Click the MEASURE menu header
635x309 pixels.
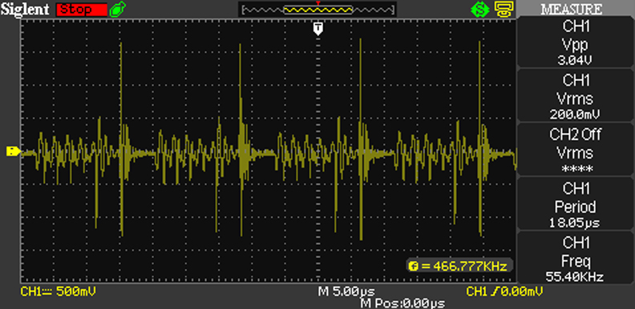tap(576, 9)
